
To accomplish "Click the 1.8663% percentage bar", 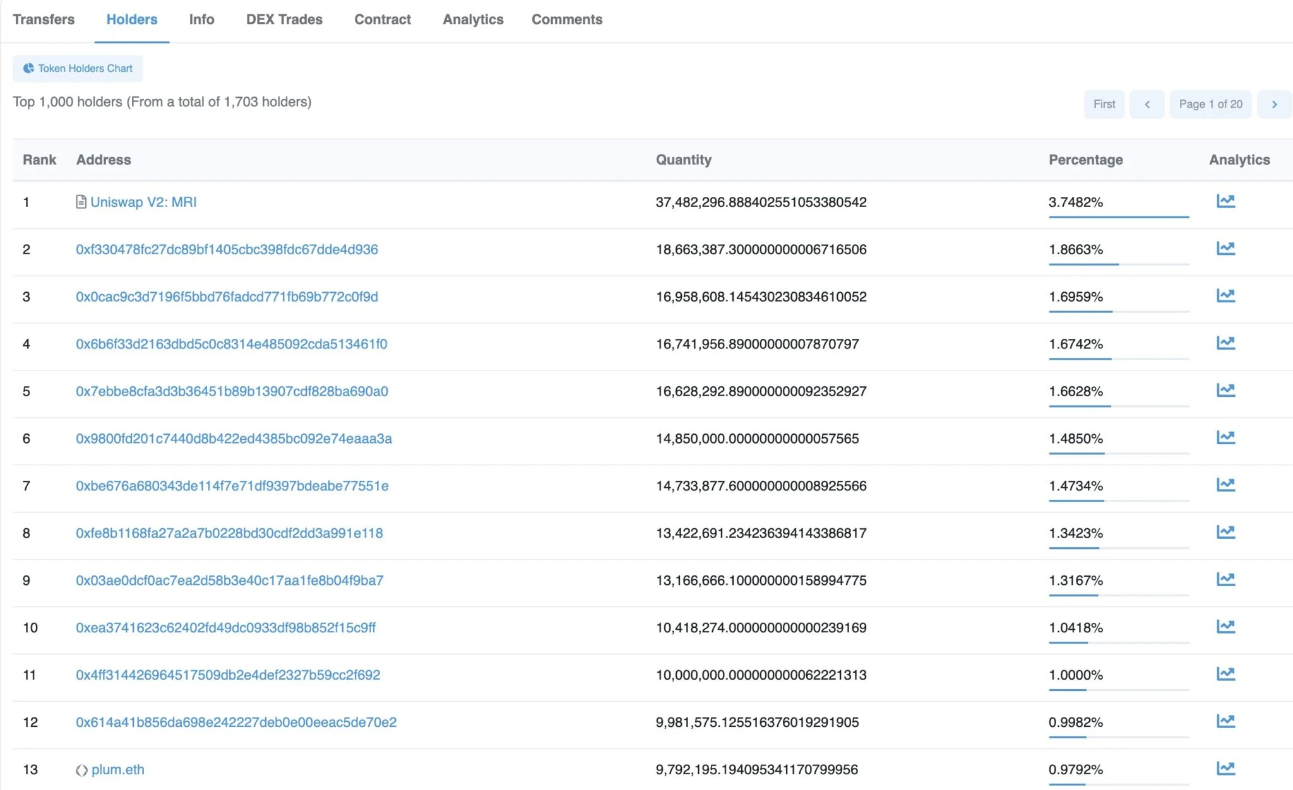I will tap(1119, 264).
